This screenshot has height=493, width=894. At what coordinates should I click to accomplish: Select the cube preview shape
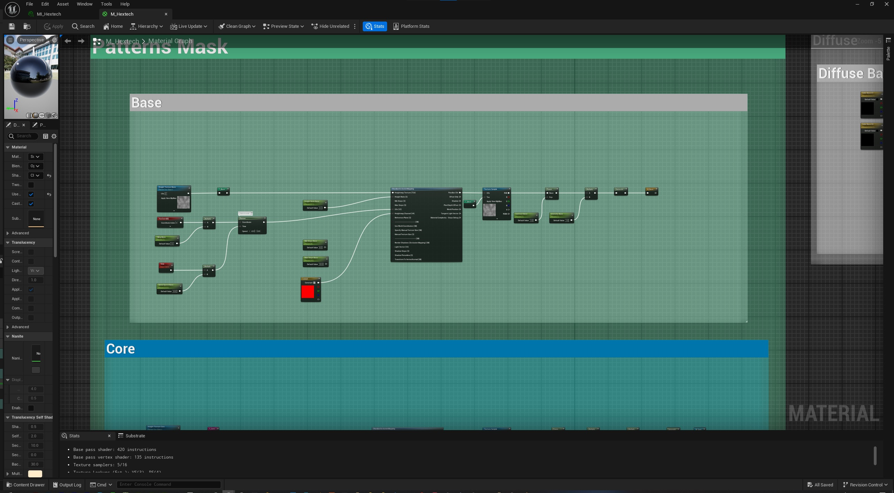pos(48,115)
